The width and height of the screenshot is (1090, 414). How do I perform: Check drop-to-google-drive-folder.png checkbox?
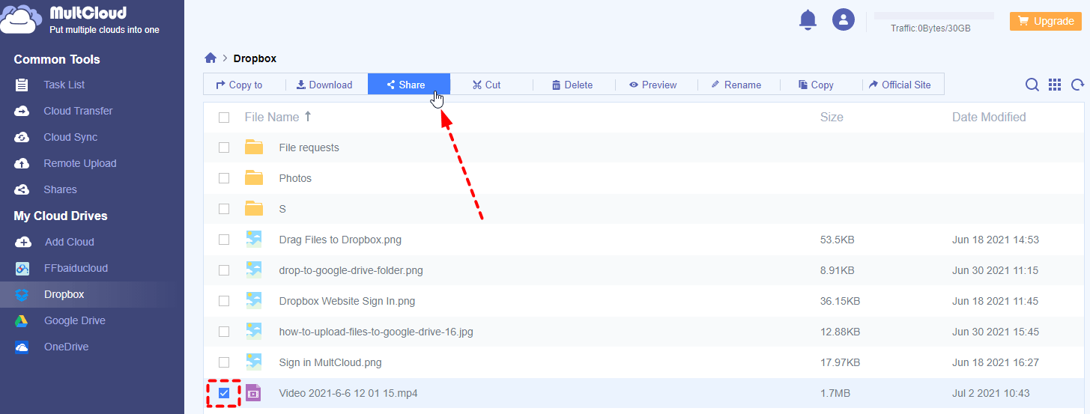pyautogui.click(x=224, y=270)
